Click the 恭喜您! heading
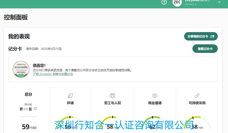 (x=39, y=65)
